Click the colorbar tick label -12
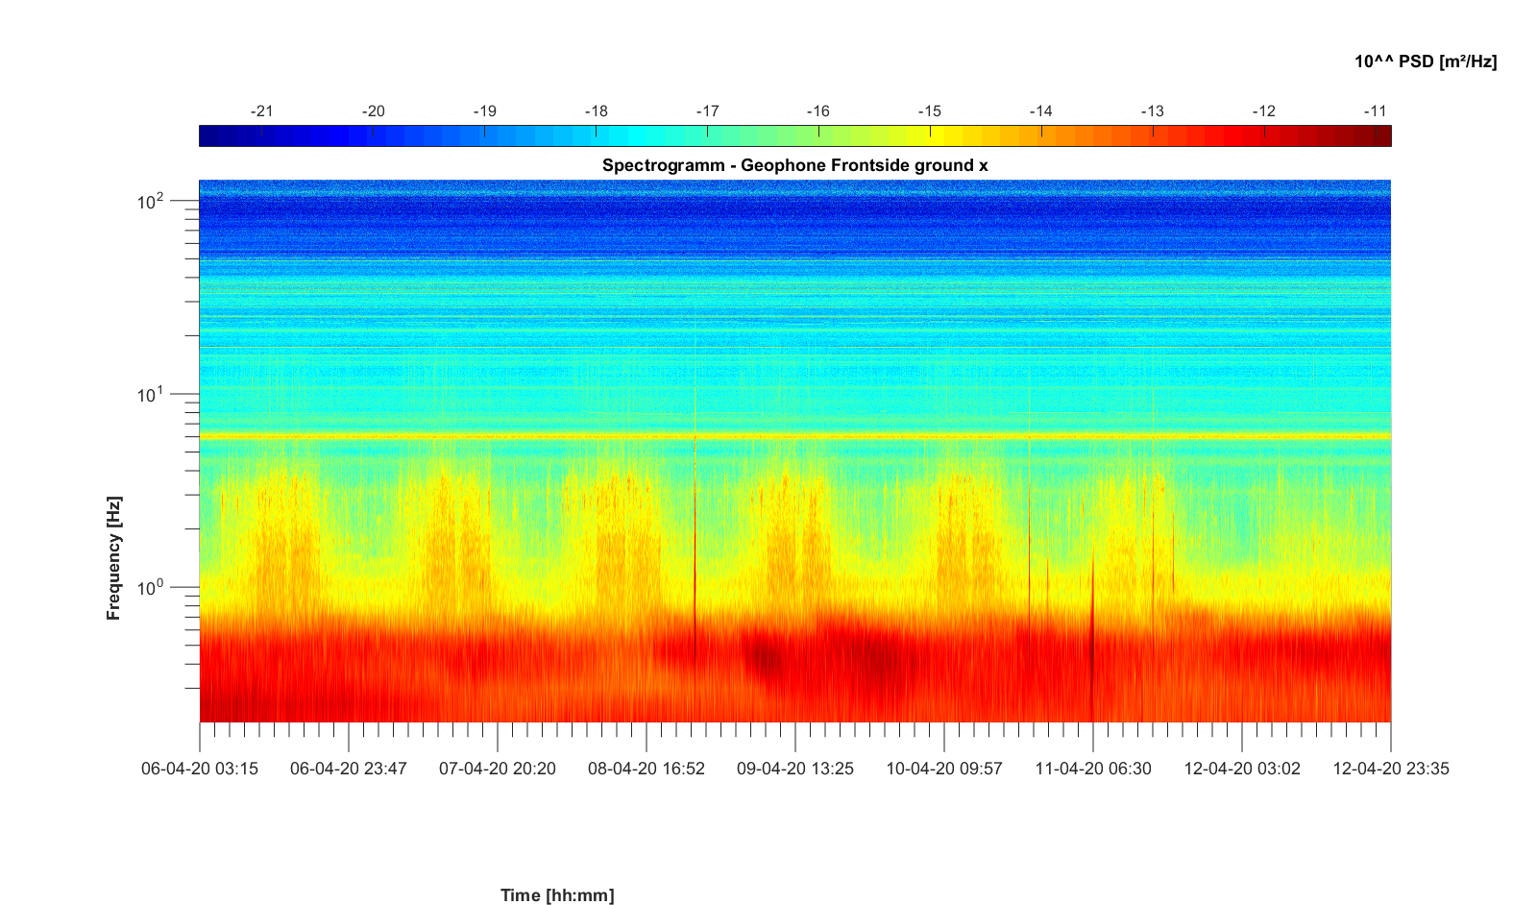 click(1263, 111)
